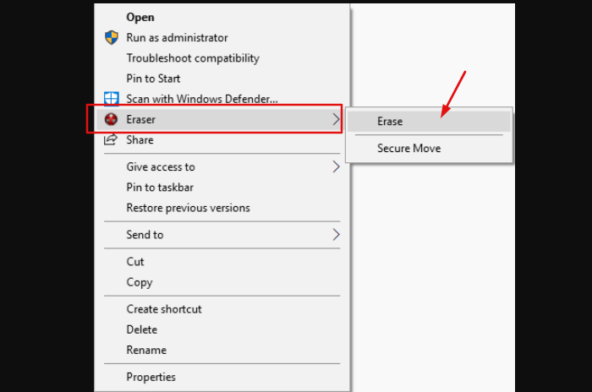Click the Share icon

111,140
